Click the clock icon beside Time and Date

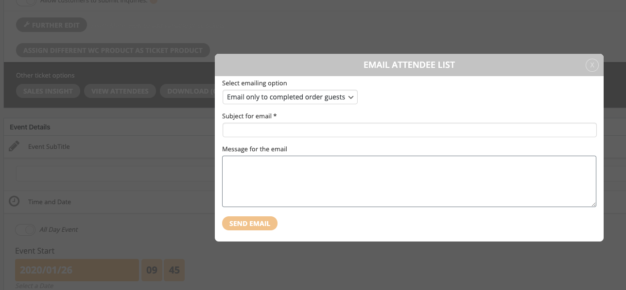[15, 201]
